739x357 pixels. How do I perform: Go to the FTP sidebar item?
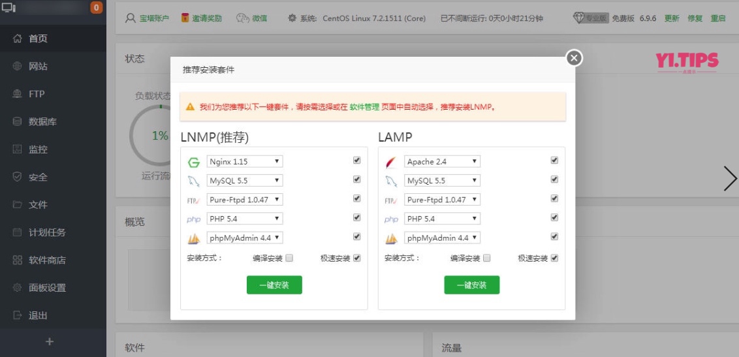pos(54,94)
